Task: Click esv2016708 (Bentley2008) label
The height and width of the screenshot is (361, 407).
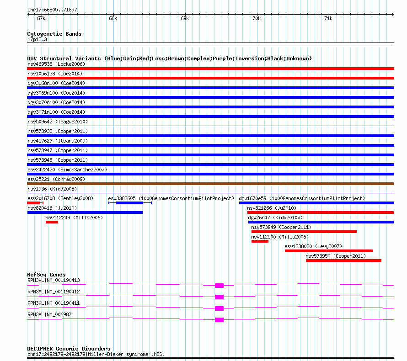Action: [x=60, y=198]
